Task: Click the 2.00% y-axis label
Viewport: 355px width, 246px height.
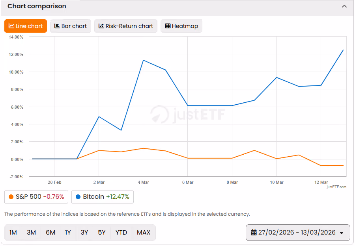Action: (17, 142)
